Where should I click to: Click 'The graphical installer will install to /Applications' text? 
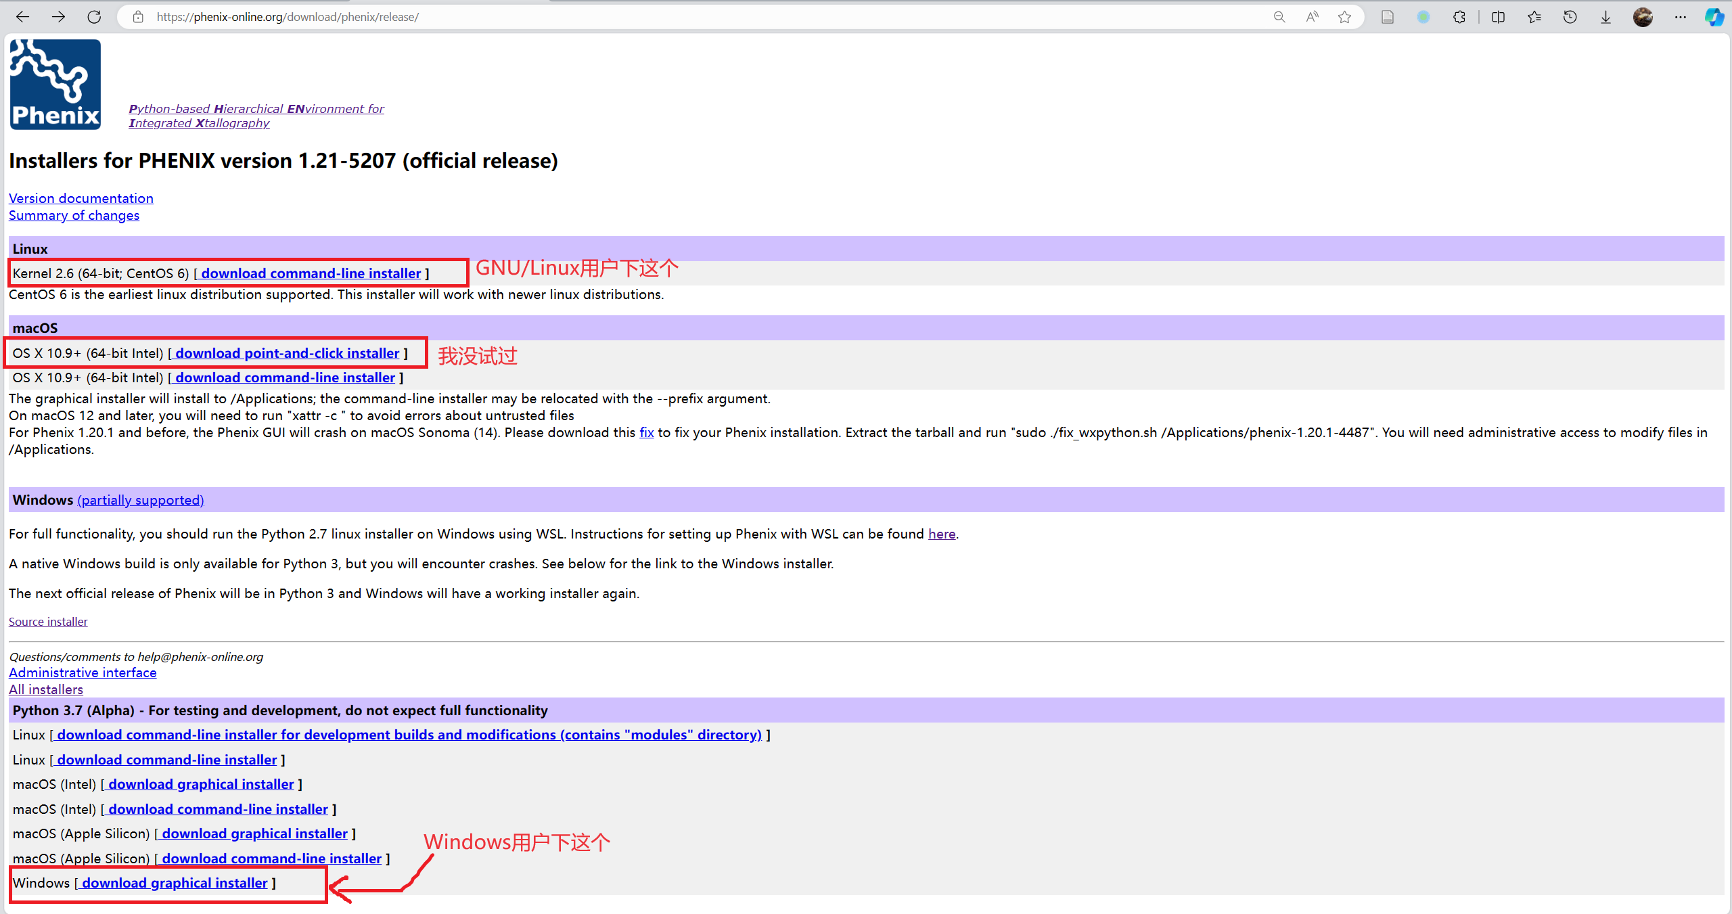coord(390,398)
